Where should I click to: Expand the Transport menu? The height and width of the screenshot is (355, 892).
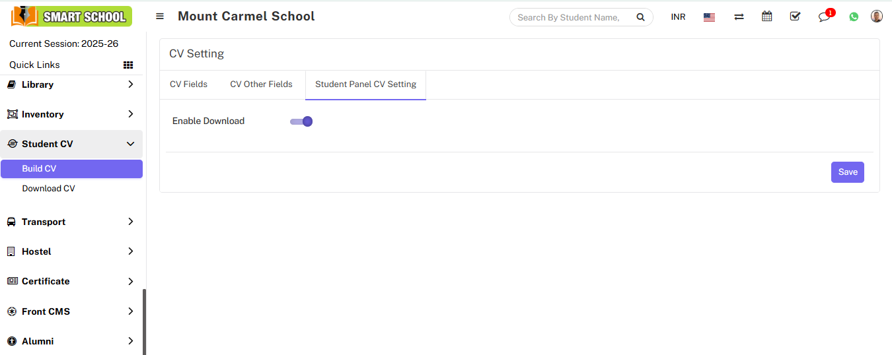click(x=71, y=222)
